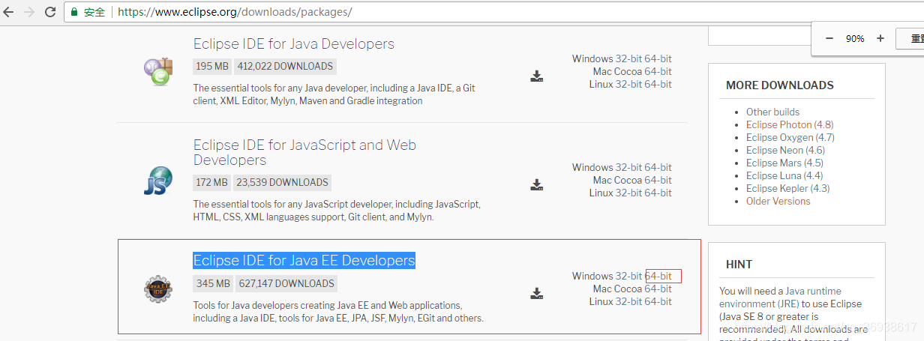924x341 pixels.
Task: Open Eclipse Luna (4.4) link
Action: click(784, 175)
